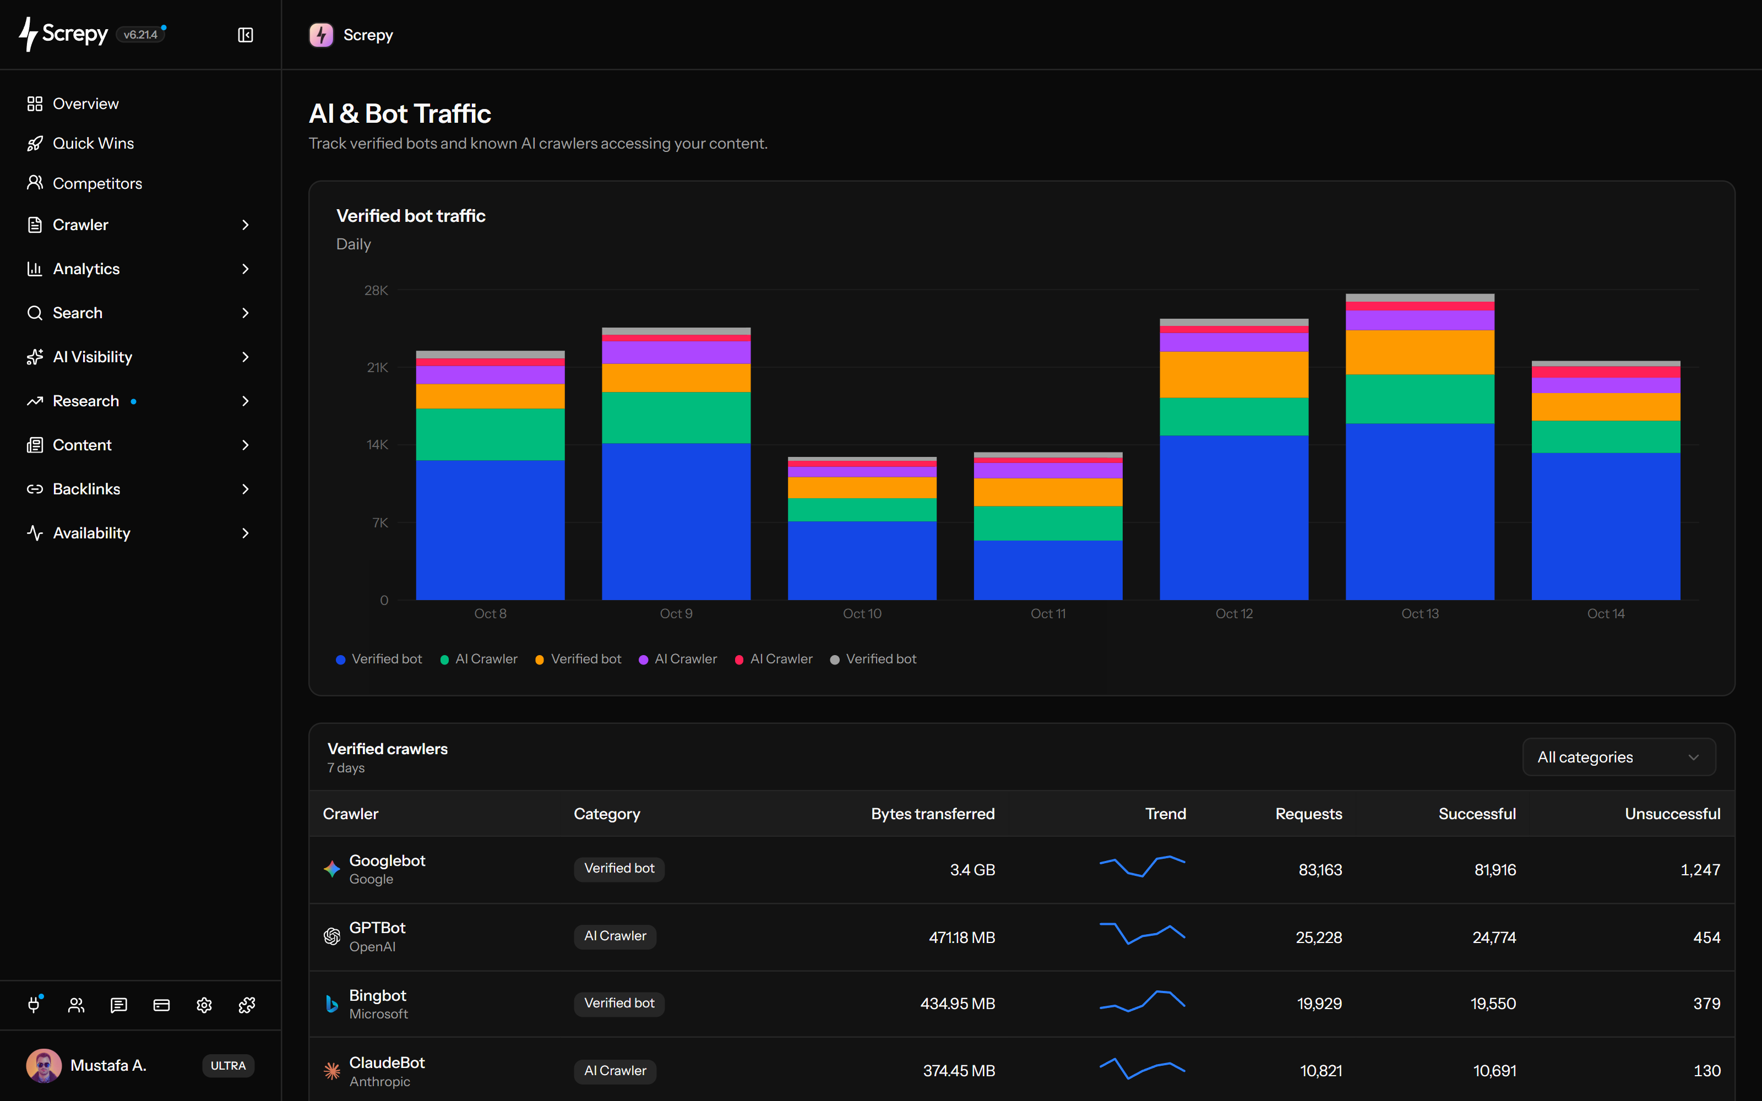Open the integrations plug icon

tap(34, 1005)
